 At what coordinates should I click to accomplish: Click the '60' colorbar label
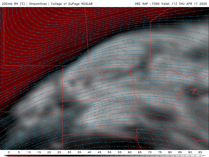click(x=130, y=152)
